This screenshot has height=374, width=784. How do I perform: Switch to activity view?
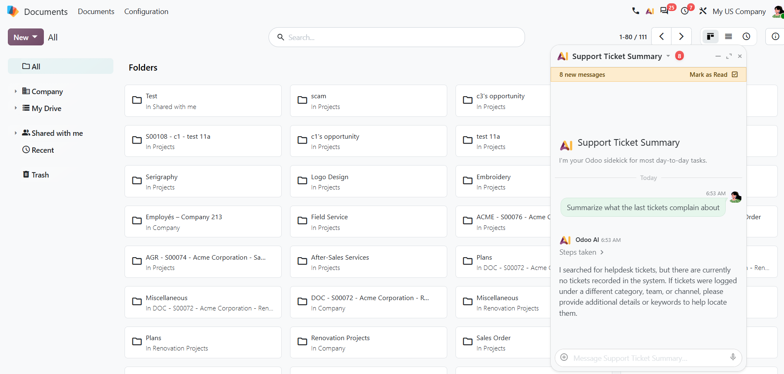746,37
